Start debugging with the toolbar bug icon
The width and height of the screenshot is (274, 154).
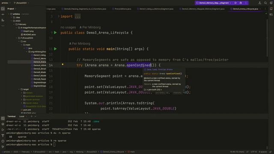coord(241,3)
